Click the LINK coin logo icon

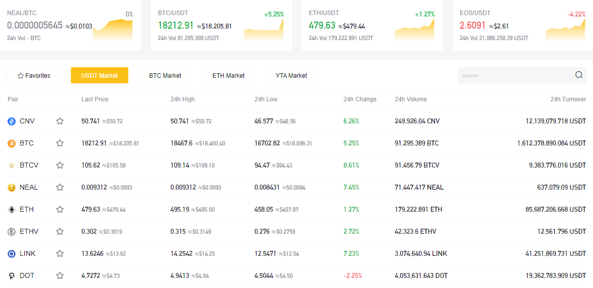coord(12,253)
